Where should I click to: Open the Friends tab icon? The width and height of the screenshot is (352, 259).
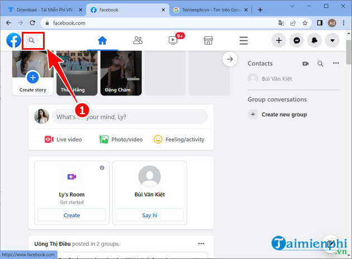point(138,40)
